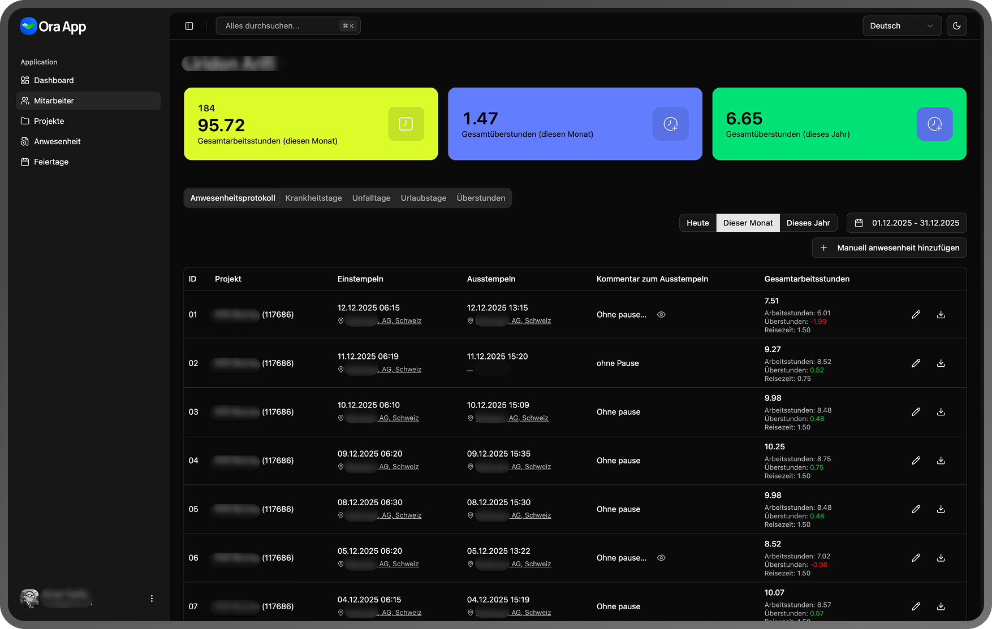992x629 pixels.
Task: Go to Feiertage in sidebar
Action: [51, 162]
